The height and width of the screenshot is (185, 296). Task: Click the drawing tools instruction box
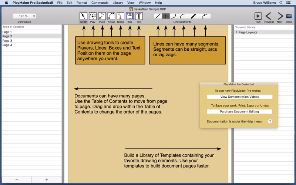tap(110, 50)
